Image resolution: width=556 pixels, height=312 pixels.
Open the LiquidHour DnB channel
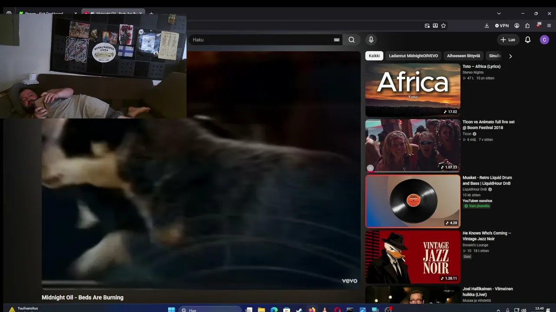475,189
